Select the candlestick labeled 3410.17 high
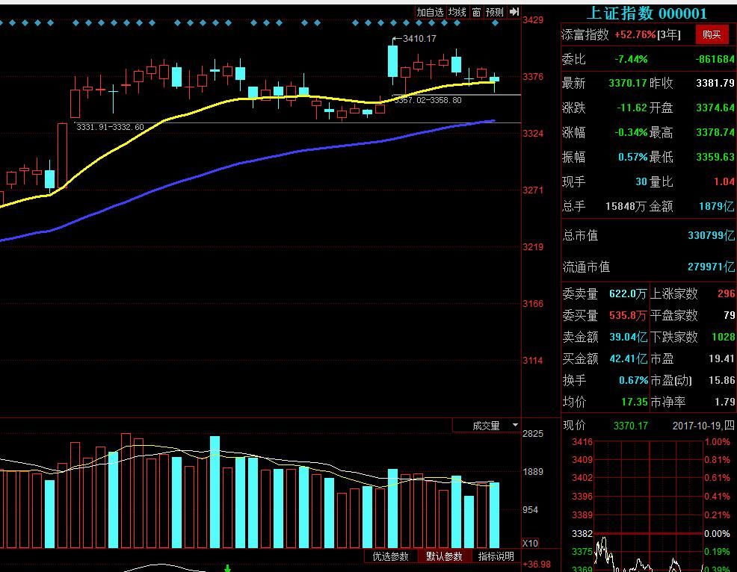 pyautogui.click(x=392, y=61)
